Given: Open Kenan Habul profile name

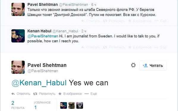Looking at the screenshot, I should pyautogui.click(x=40, y=31).
